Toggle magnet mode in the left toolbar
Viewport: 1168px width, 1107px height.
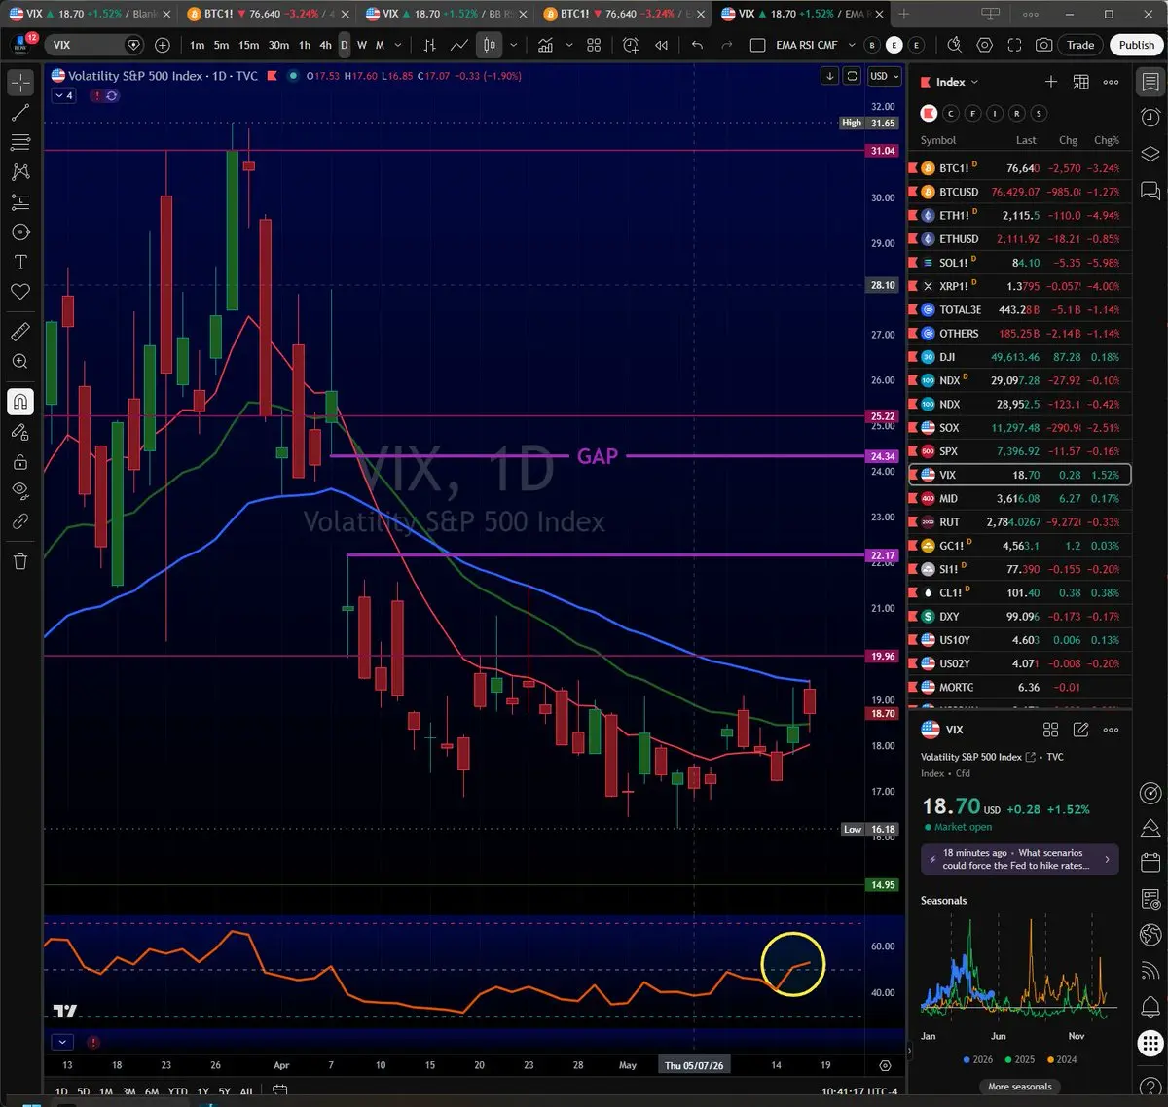pos(20,401)
